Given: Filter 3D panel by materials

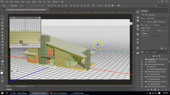Looking at the screenshot, I should click(156, 56).
